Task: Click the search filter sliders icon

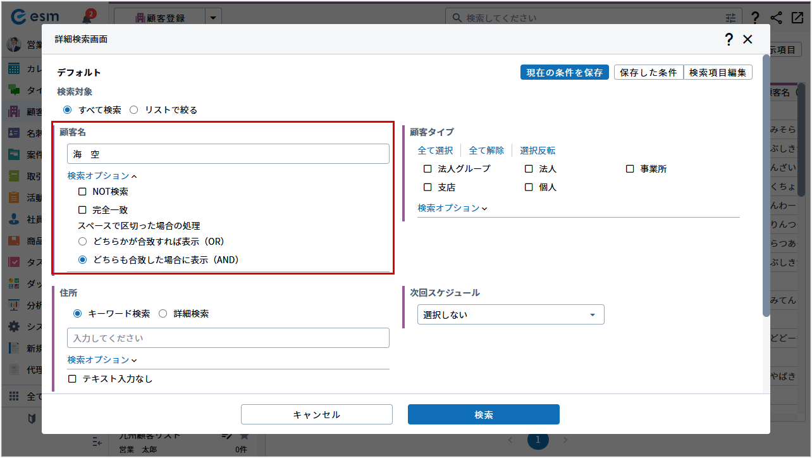Action: coord(731,18)
